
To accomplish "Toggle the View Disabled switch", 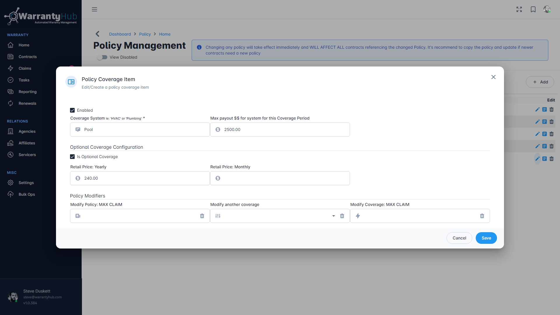I will click(102, 57).
